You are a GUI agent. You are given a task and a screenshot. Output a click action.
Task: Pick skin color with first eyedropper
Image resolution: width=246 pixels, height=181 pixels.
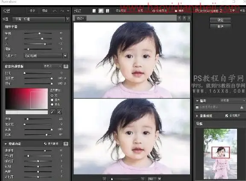coord(53,112)
